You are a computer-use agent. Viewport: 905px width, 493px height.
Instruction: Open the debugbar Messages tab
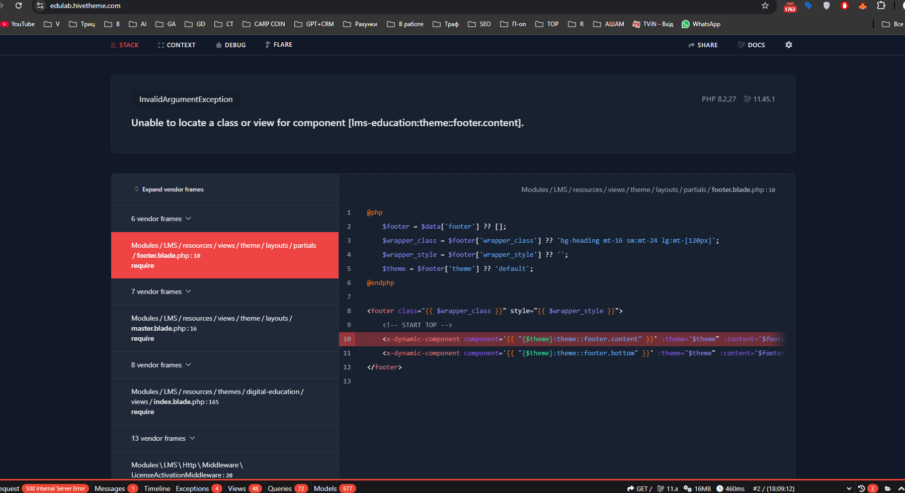pos(116,488)
